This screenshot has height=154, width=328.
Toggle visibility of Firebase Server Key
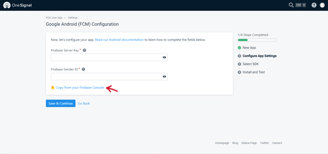point(164,57)
